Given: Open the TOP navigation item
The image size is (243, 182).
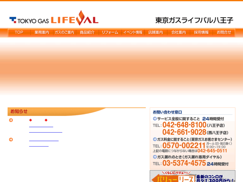Looking at the screenshot, I should point(19,32).
